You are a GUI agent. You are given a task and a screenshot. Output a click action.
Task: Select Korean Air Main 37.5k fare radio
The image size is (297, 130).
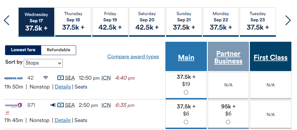[186, 92]
